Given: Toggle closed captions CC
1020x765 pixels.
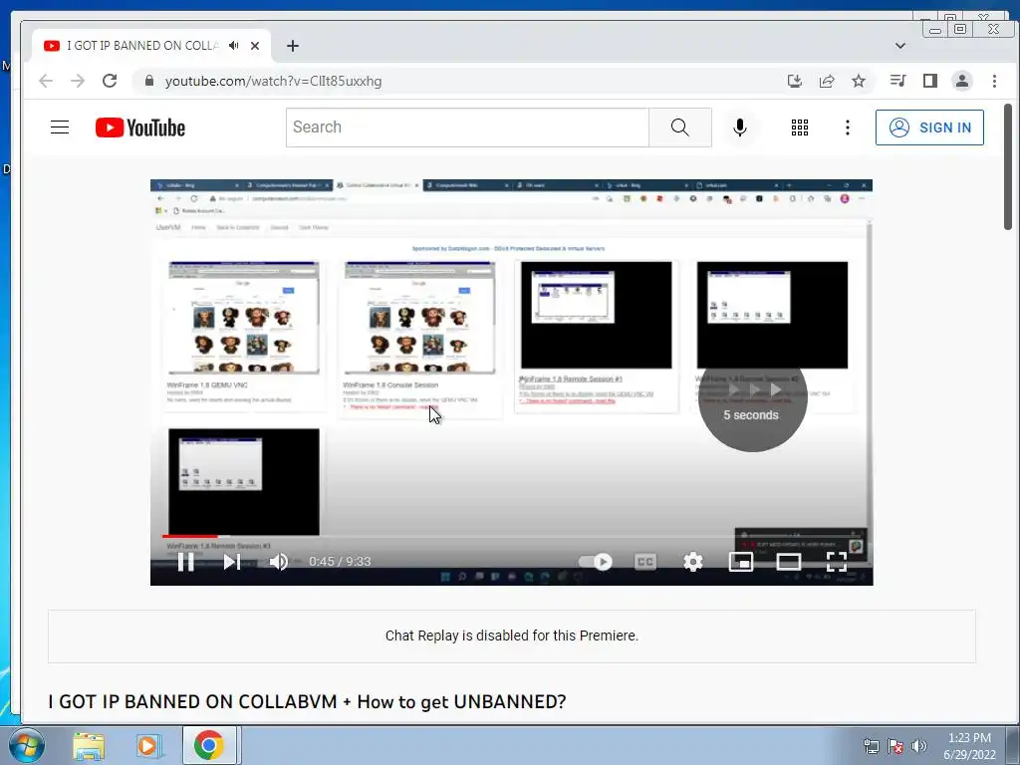Looking at the screenshot, I should pyautogui.click(x=645, y=562).
